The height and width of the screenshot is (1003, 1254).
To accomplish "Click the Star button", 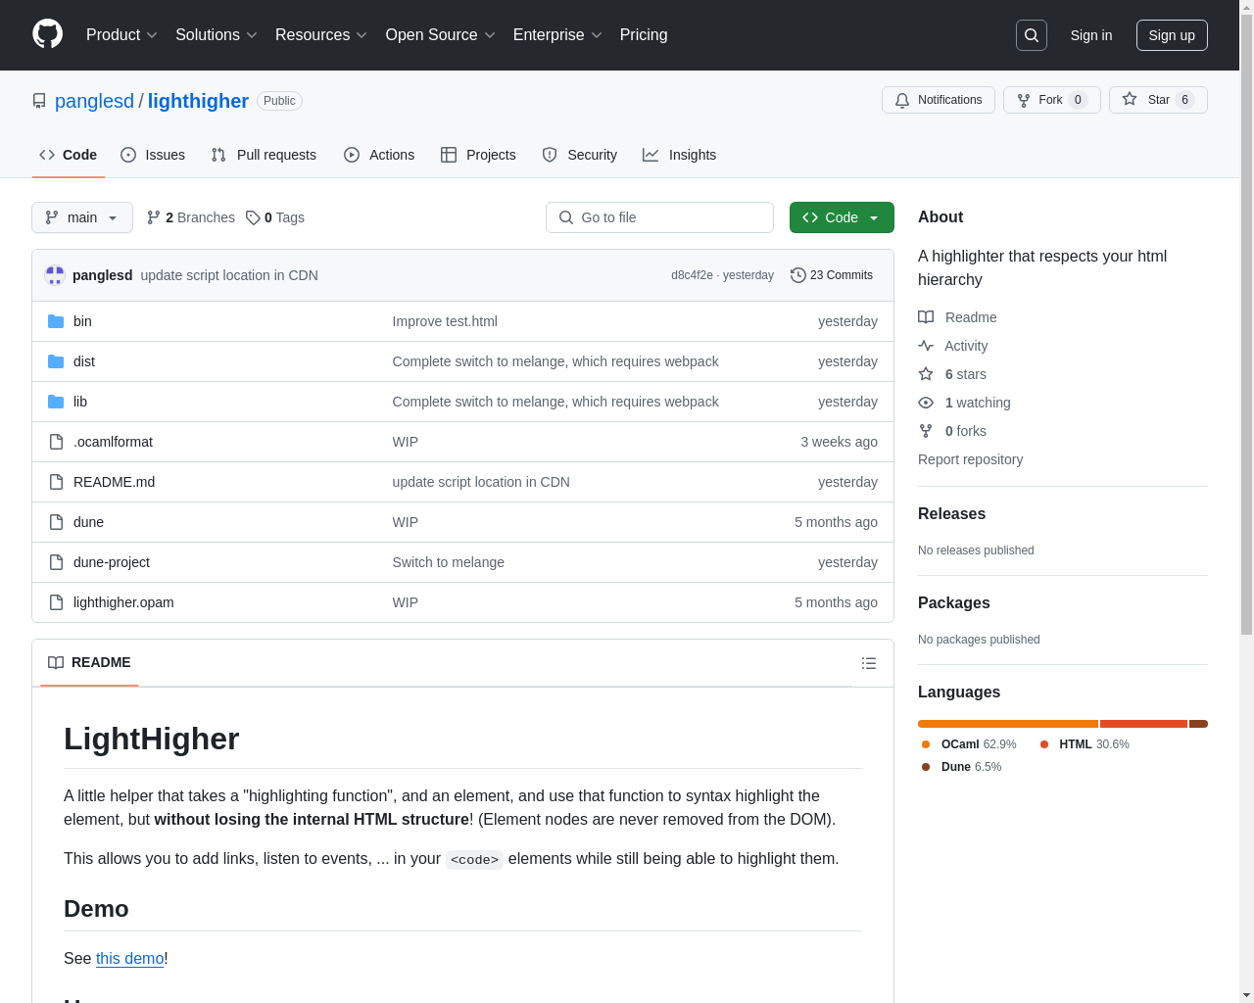I will tap(1158, 100).
